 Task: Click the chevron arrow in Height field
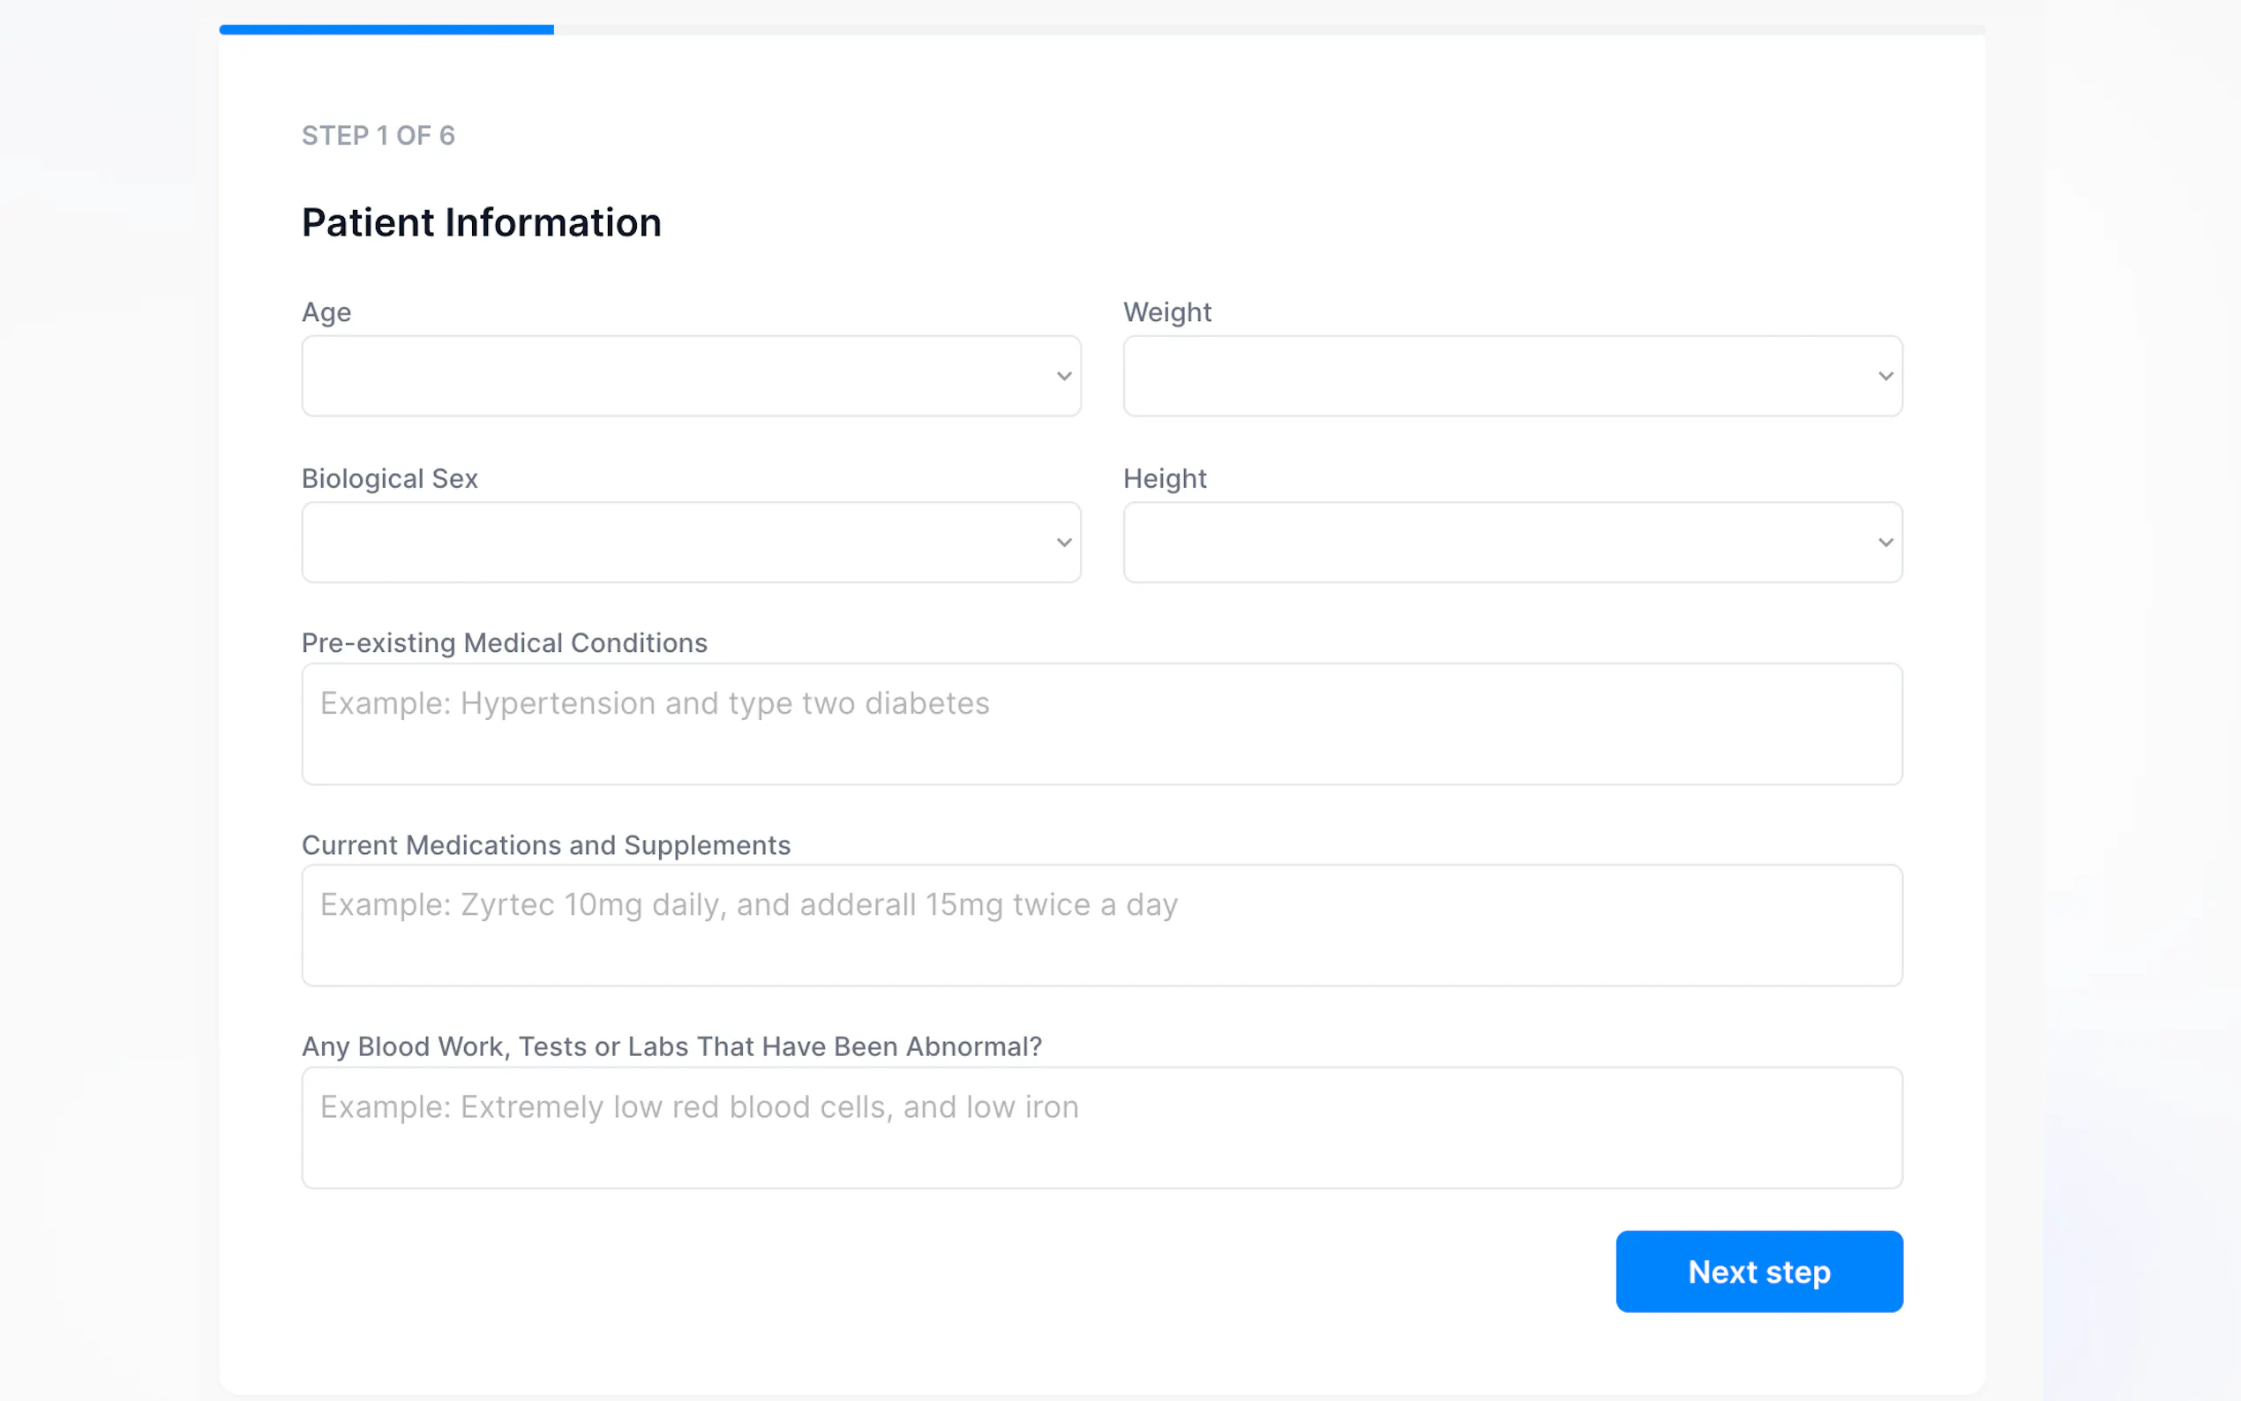pyautogui.click(x=1885, y=542)
